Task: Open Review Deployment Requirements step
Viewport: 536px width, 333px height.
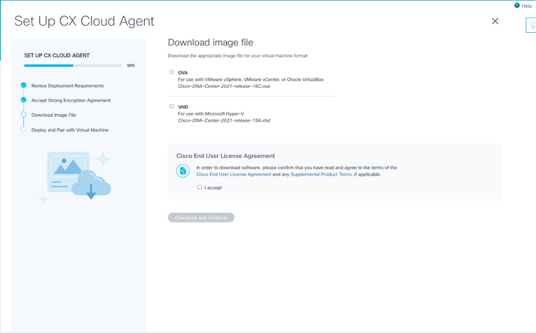Action: click(x=68, y=86)
